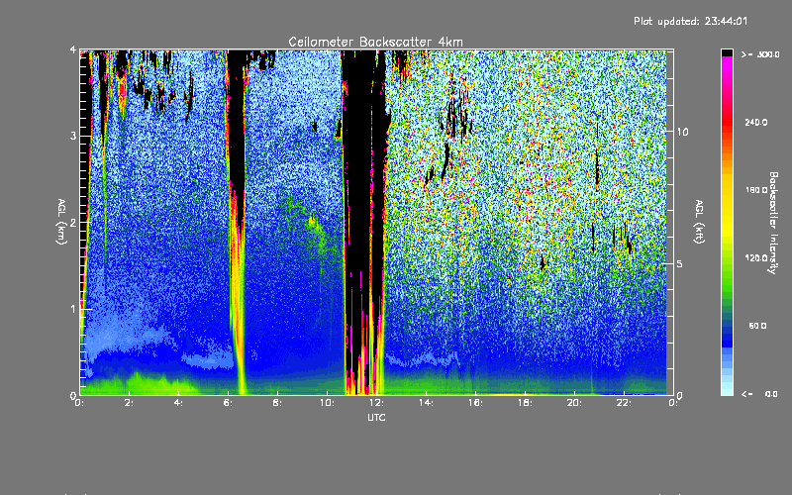The image size is (792, 495).
Task: Click the "180.0" colorbar value
Action: pos(756,190)
